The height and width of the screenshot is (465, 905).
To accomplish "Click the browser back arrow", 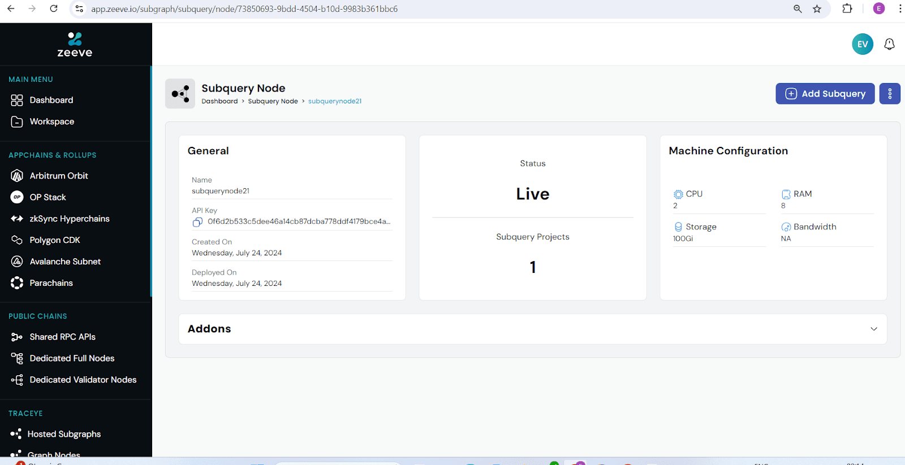I will (11, 8).
